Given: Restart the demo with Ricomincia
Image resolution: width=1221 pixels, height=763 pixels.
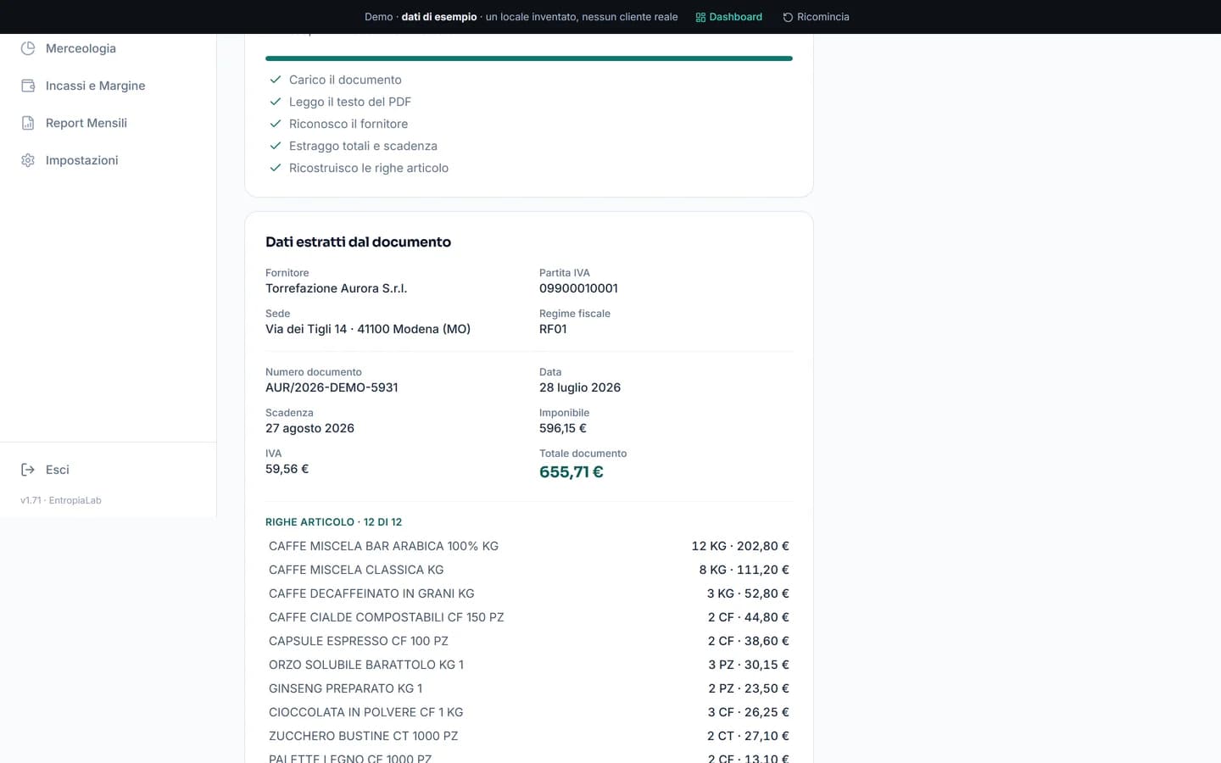Looking at the screenshot, I should [816, 17].
